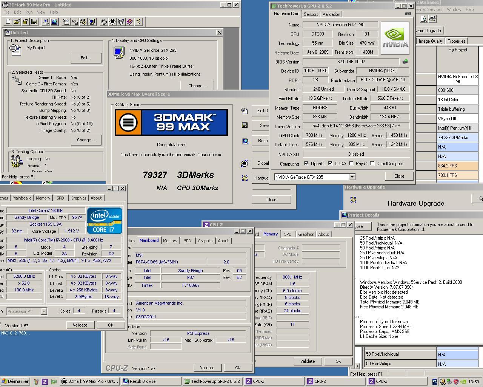Click the printer icon in Result Browser toolbar
The height and width of the screenshot is (387, 483).
[432, 19]
